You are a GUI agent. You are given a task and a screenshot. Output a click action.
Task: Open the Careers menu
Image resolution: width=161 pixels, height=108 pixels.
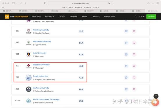pos(96,16)
